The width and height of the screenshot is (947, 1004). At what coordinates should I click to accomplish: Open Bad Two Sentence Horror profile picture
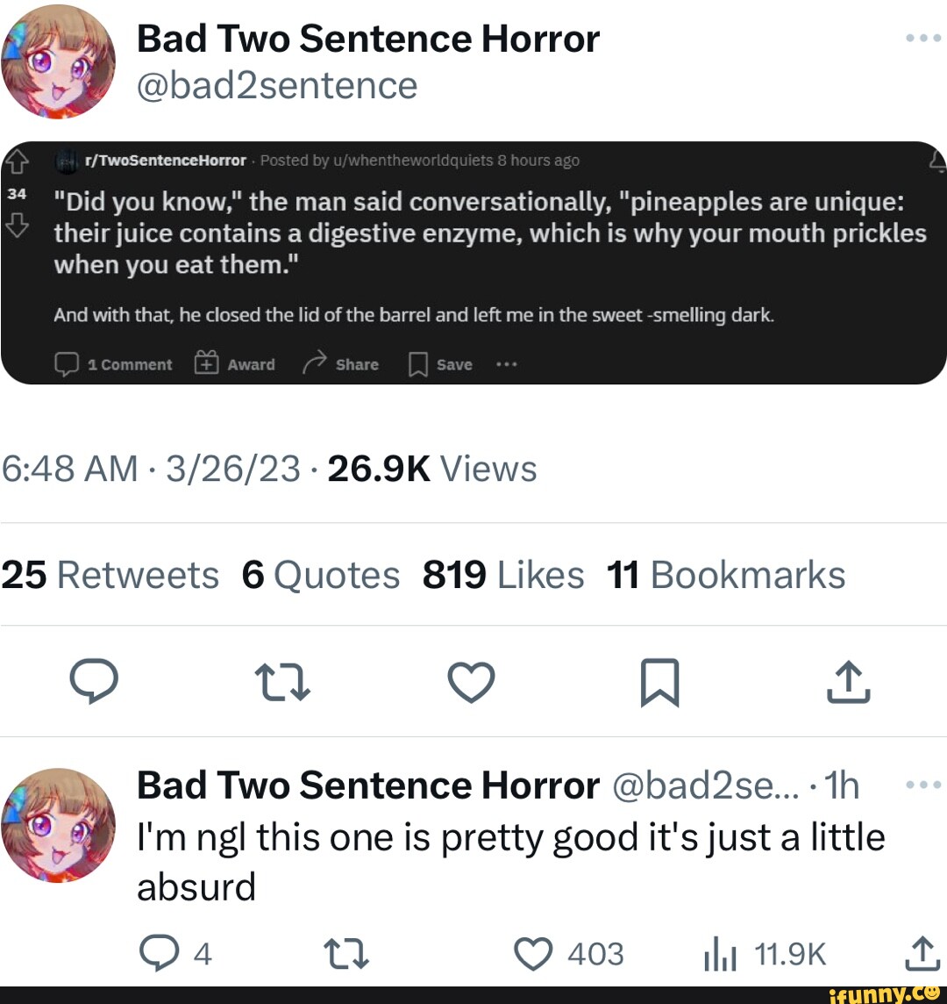coord(58,61)
